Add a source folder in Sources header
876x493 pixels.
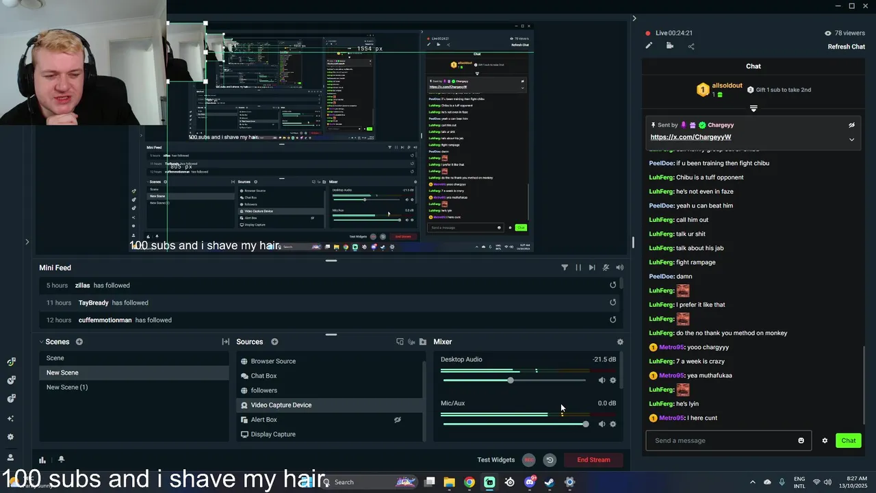pos(423,342)
